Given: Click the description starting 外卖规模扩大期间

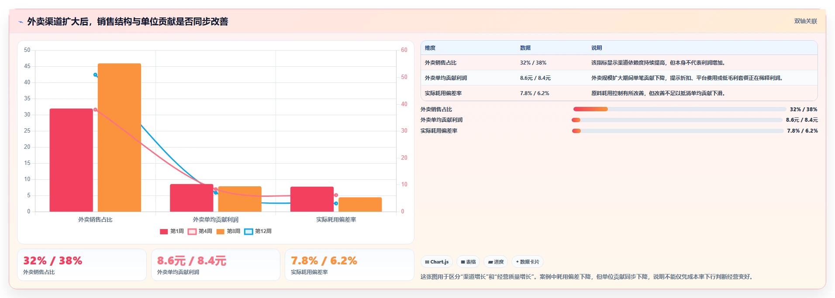Looking at the screenshot, I should coord(688,78).
